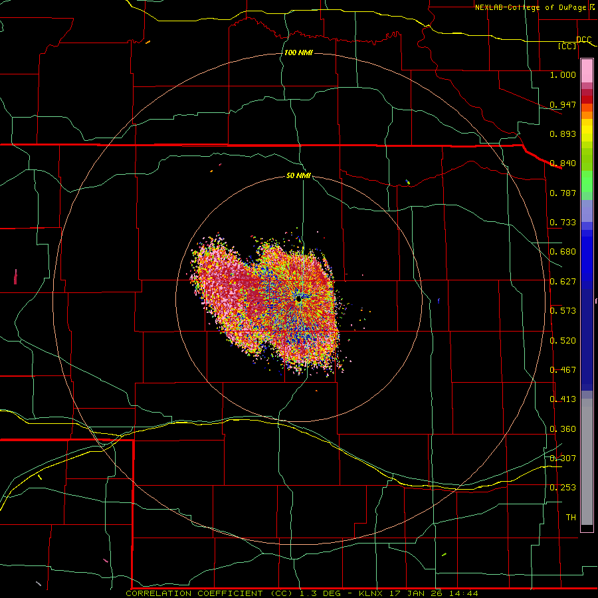Pick the gray swatch above TH on the color bar
598x598 pixels.
click(587, 462)
